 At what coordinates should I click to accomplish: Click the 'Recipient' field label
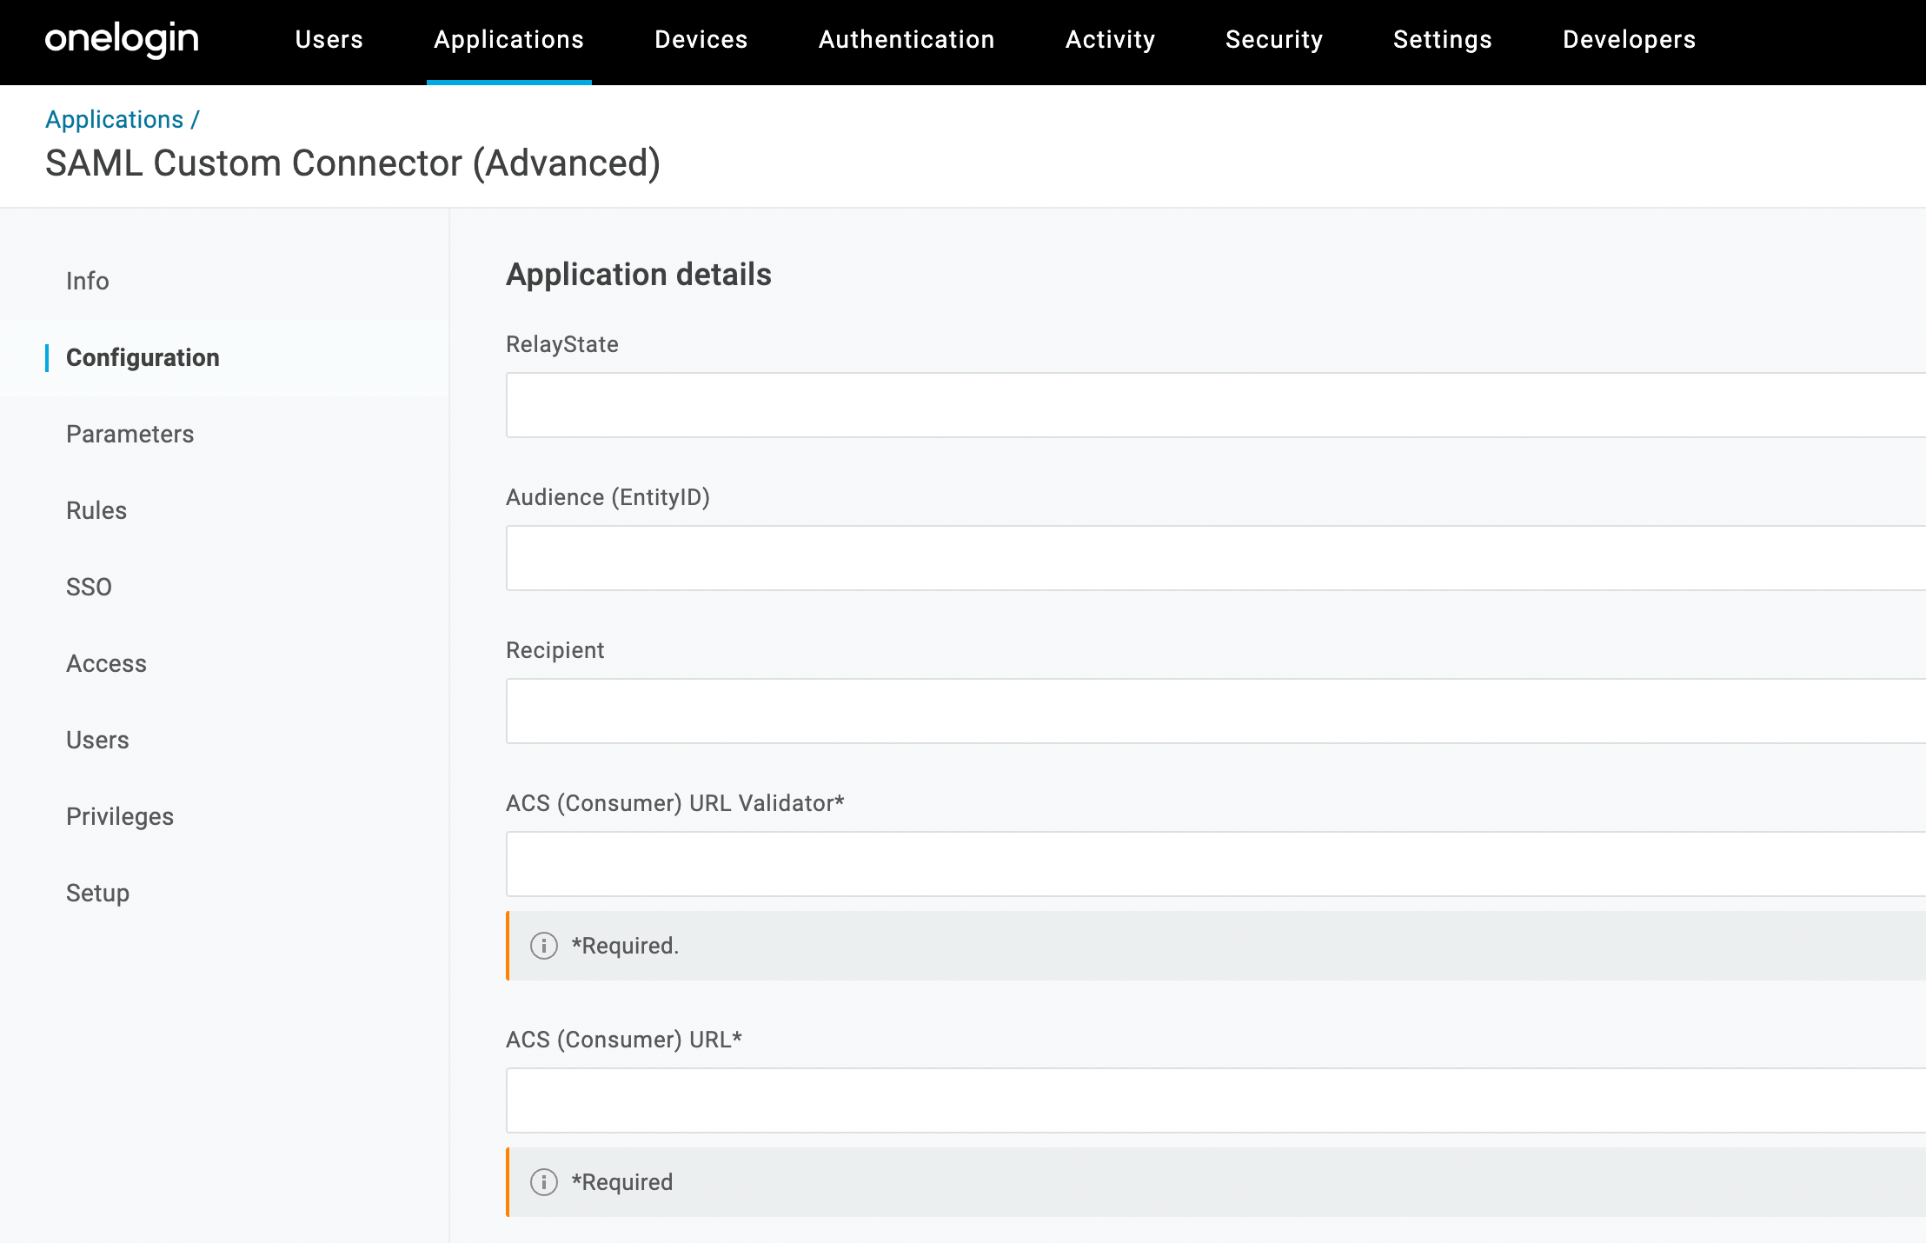coord(555,650)
